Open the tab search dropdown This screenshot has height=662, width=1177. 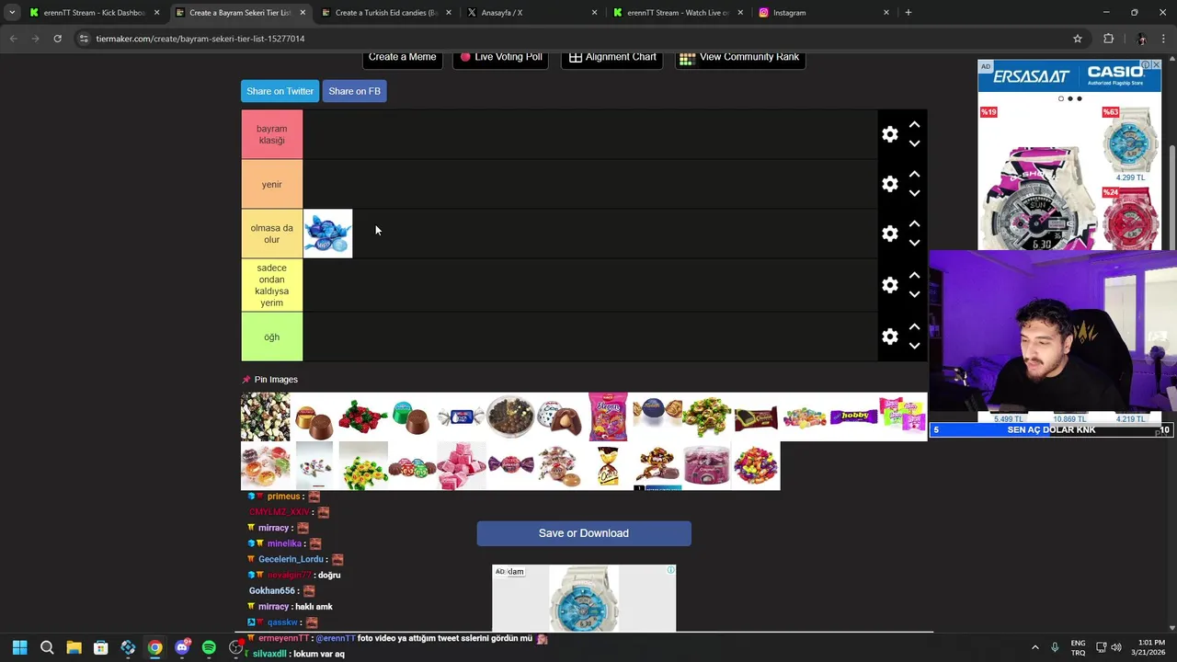pos(11,13)
